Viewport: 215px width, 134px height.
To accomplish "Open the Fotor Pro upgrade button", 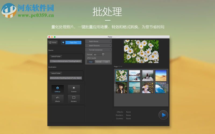I will 73,43.
